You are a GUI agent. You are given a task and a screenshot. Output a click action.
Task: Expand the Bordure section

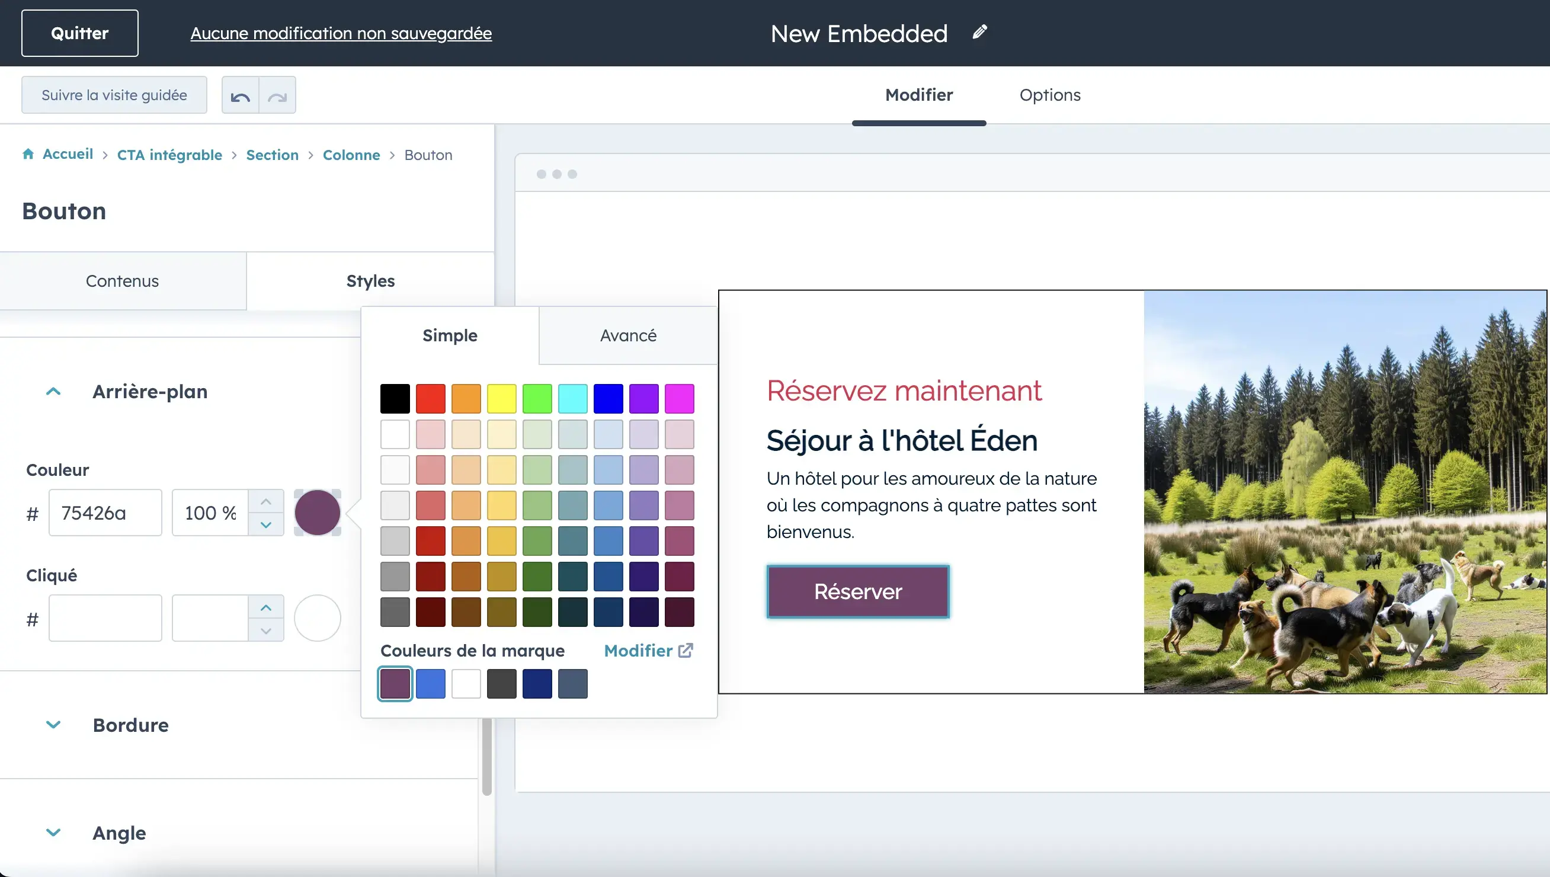click(x=53, y=725)
